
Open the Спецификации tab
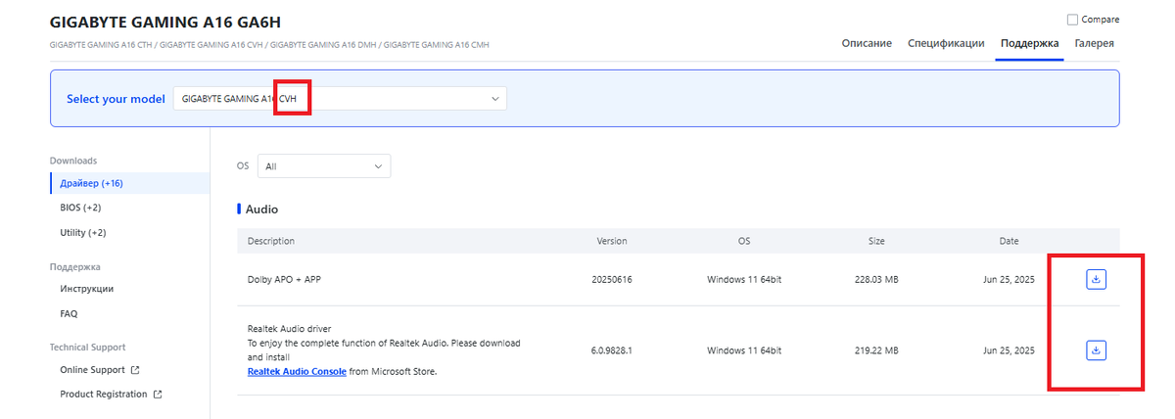[946, 43]
